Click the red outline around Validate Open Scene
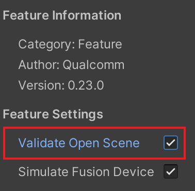Image resolution: width=195 pixels, height=191 pixels. pos(94,143)
